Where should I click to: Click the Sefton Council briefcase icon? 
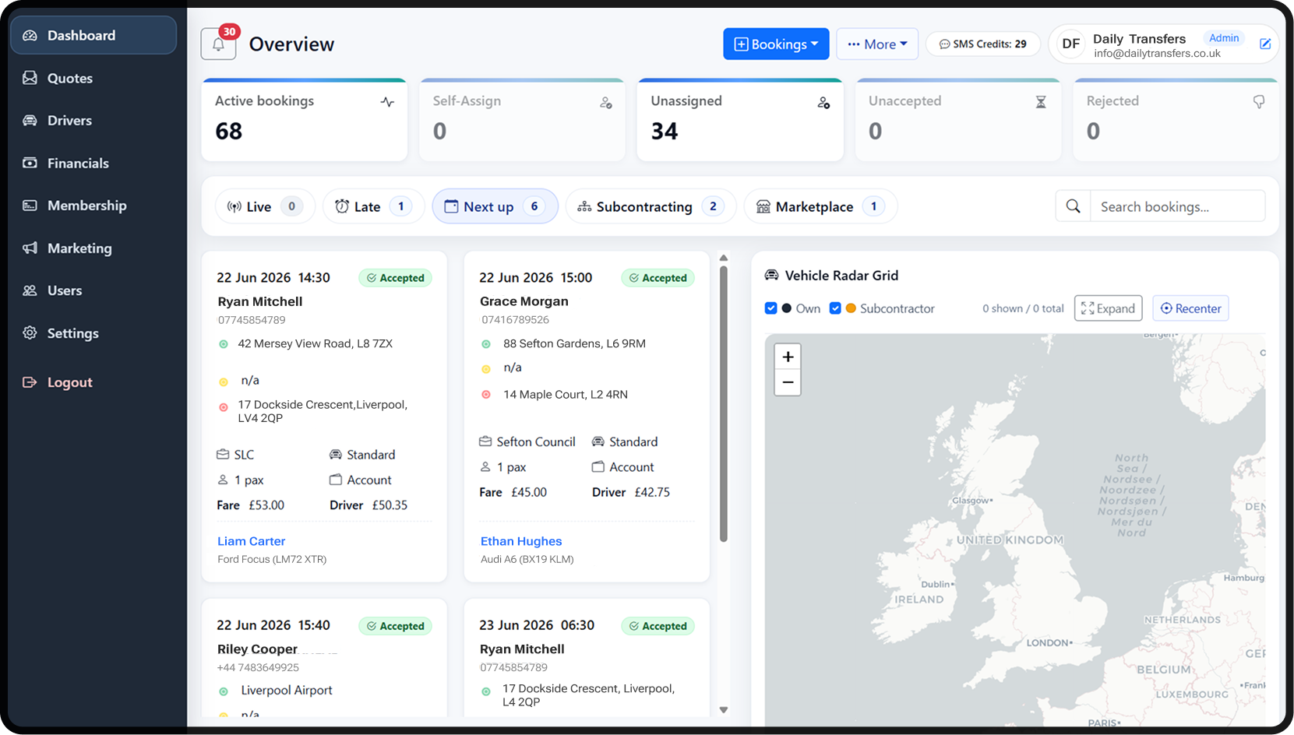485,441
